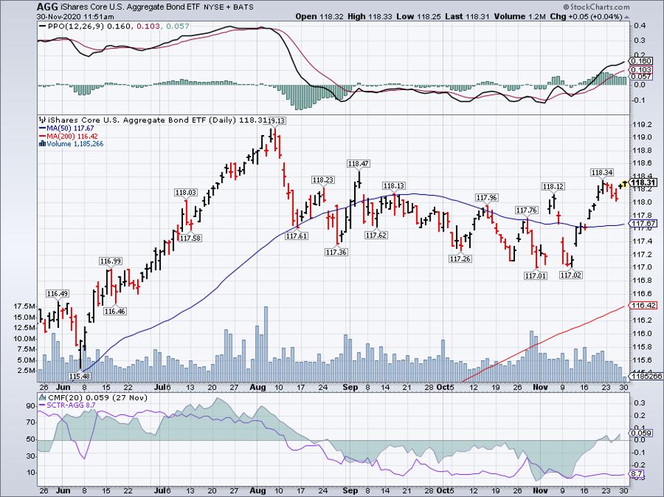Click the 118.34 high price label

click(x=602, y=173)
